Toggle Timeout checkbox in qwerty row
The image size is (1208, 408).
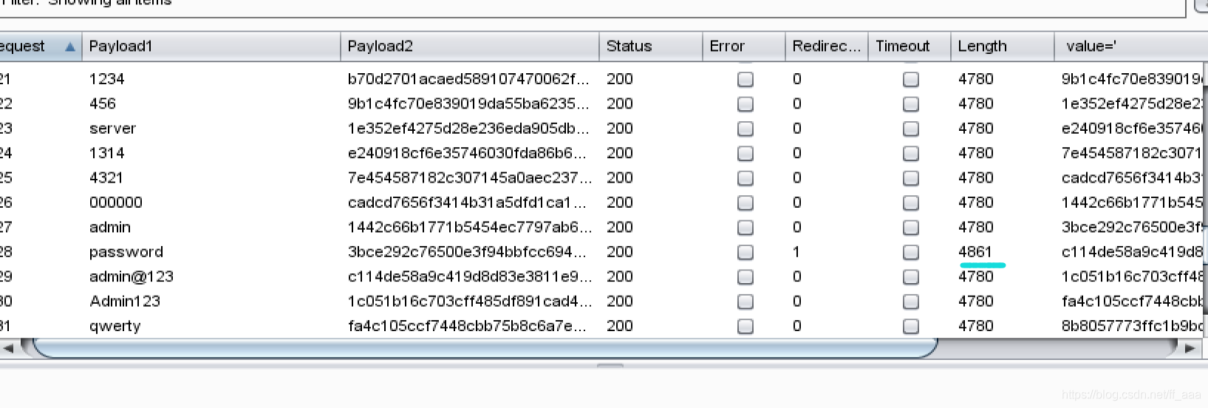click(911, 326)
